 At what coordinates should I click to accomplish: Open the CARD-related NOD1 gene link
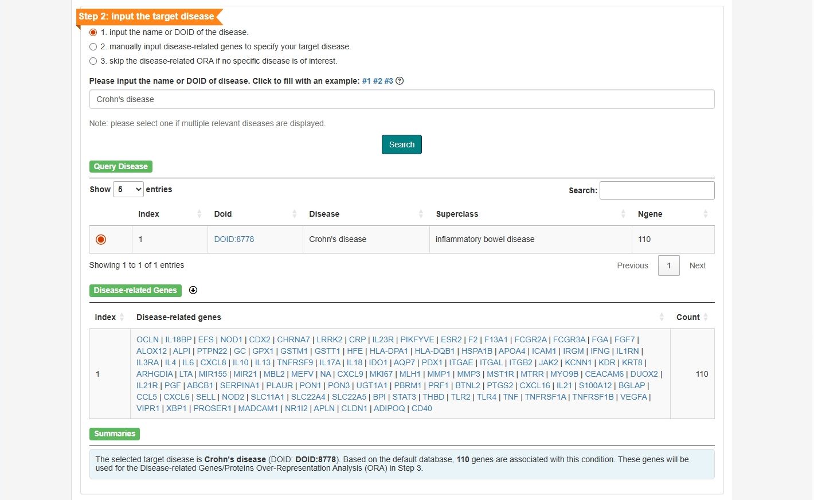click(x=231, y=339)
